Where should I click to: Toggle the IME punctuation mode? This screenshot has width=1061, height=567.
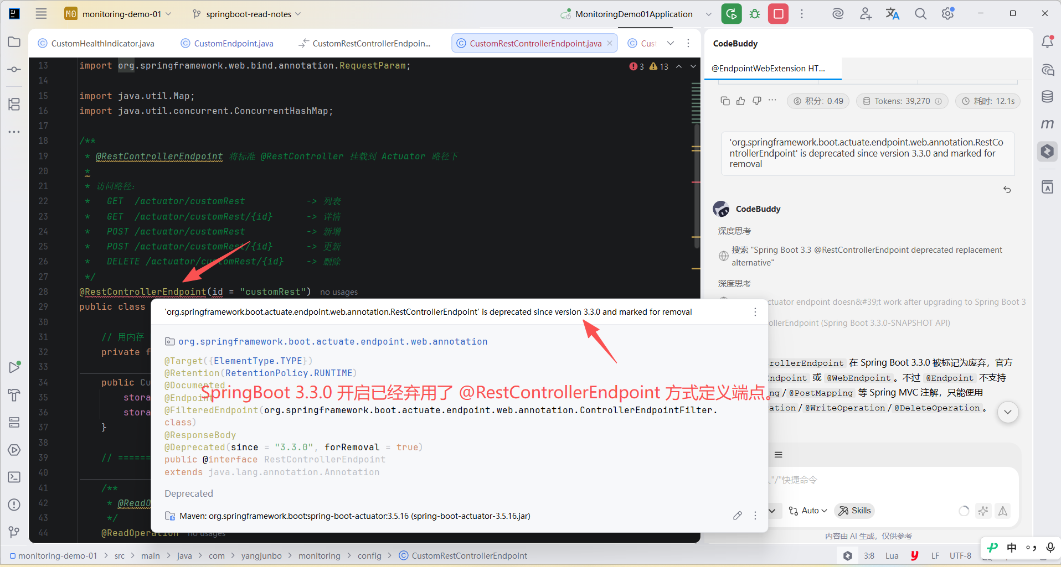coord(1031,548)
